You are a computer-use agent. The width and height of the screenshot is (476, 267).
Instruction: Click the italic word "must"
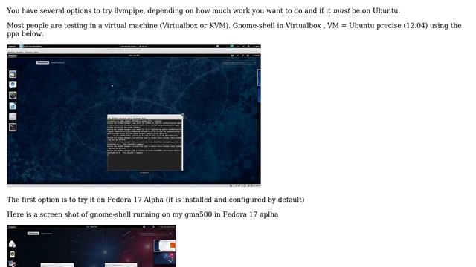(x=341, y=10)
